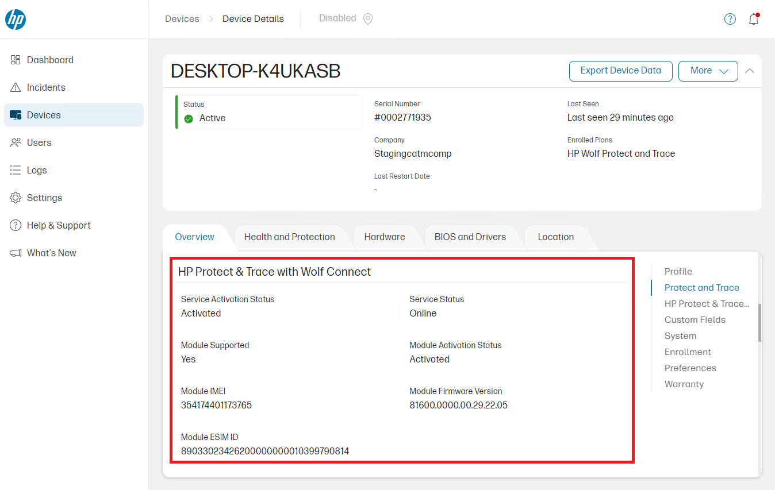The height and width of the screenshot is (490, 775).
Task: Open the BIOS and Drivers tab
Action: click(x=470, y=237)
